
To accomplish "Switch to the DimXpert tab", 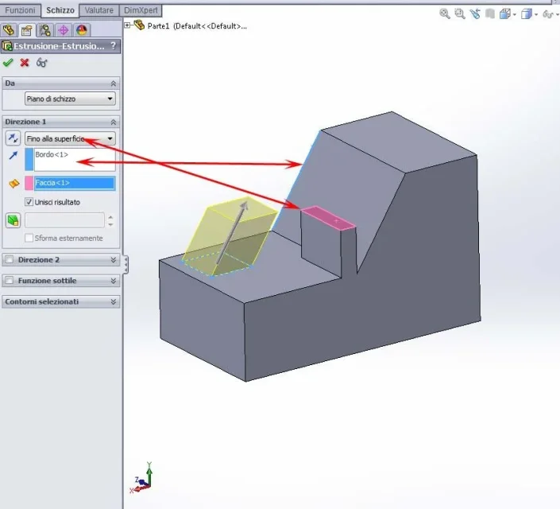I will (x=141, y=10).
